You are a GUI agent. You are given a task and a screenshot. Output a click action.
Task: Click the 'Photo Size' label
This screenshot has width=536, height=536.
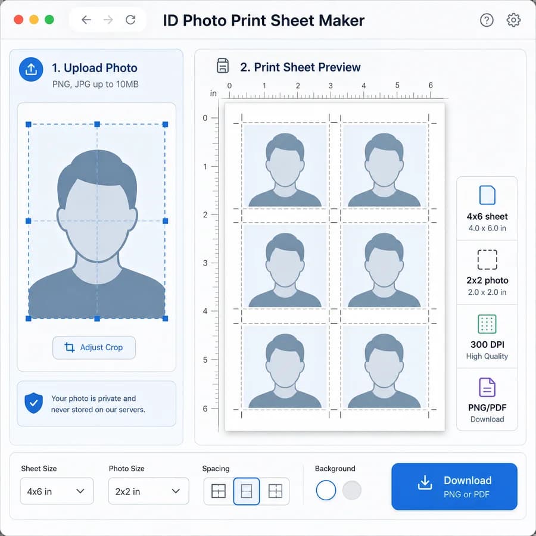point(126,469)
